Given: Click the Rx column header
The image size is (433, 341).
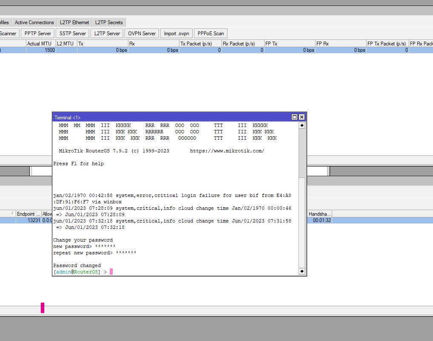Looking at the screenshot, I should [x=154, y=44].
